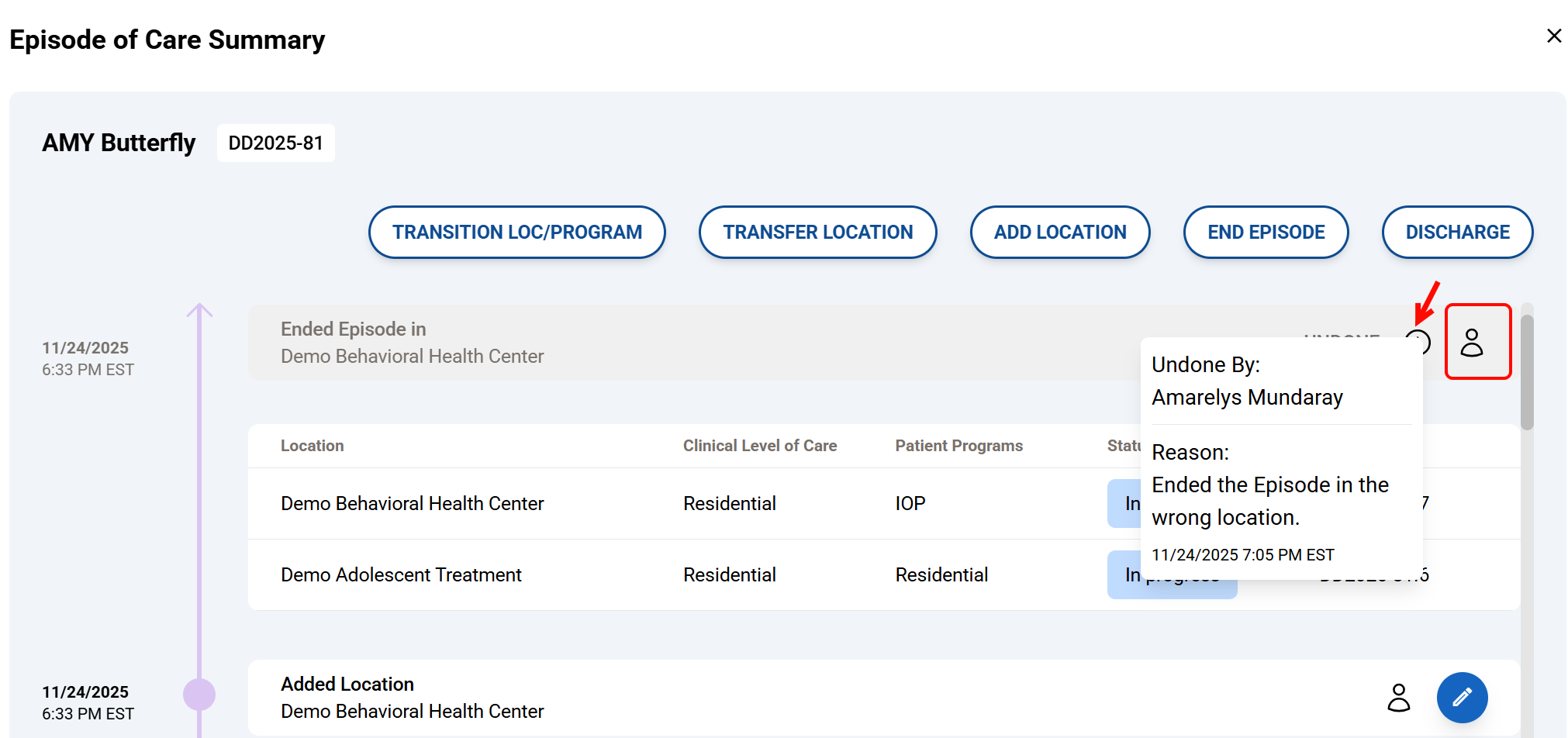Click the info icon beside the Undone label
Viewport: 1568px width, 738px height.
tap(1418, 341)
